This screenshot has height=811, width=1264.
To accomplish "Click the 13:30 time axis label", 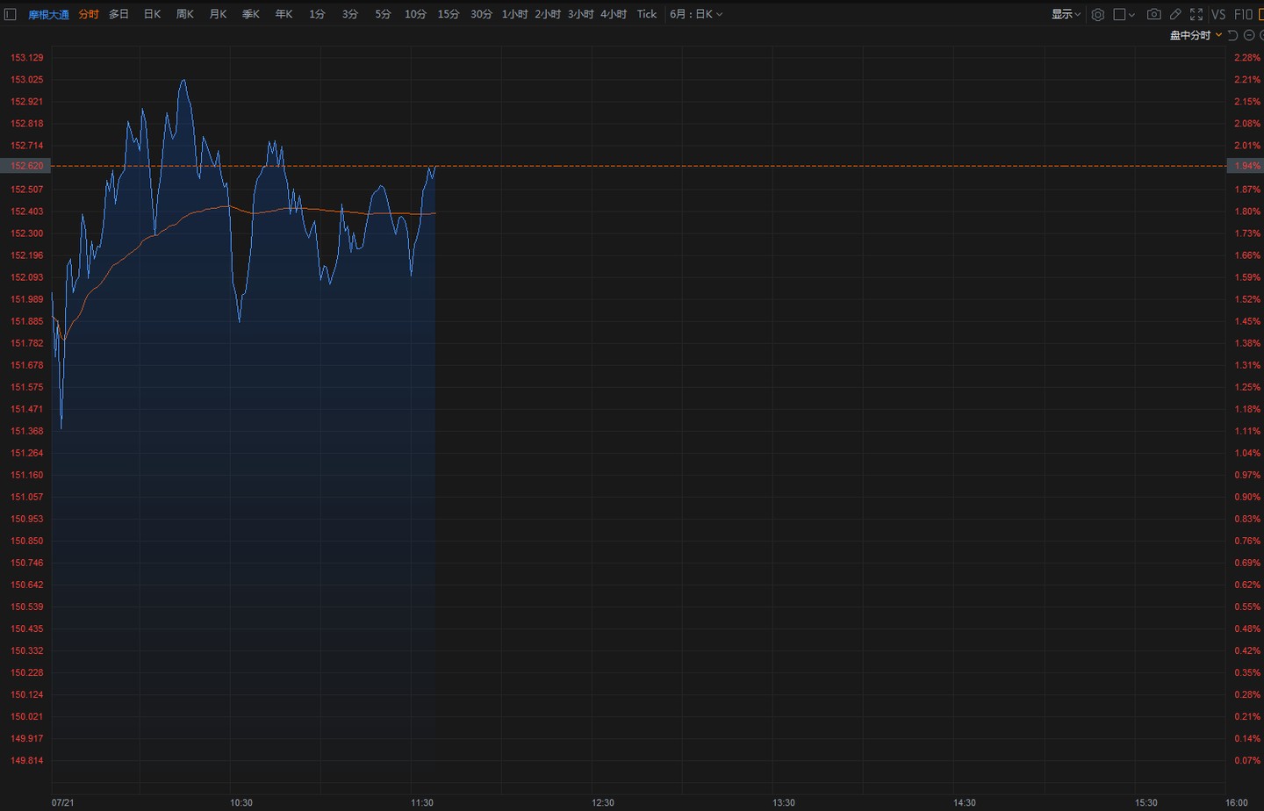I will [x=784, y=803].
